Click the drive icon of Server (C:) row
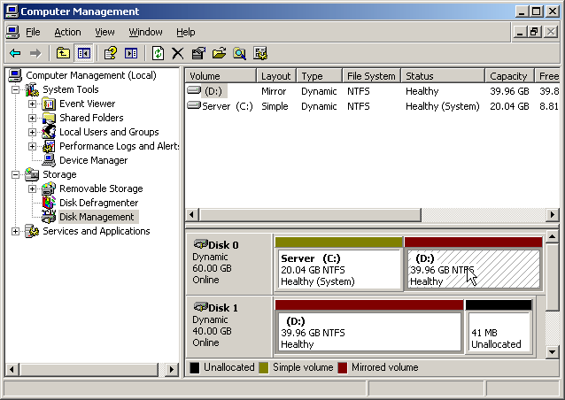The image size is (565, 400). pos(194,105)
